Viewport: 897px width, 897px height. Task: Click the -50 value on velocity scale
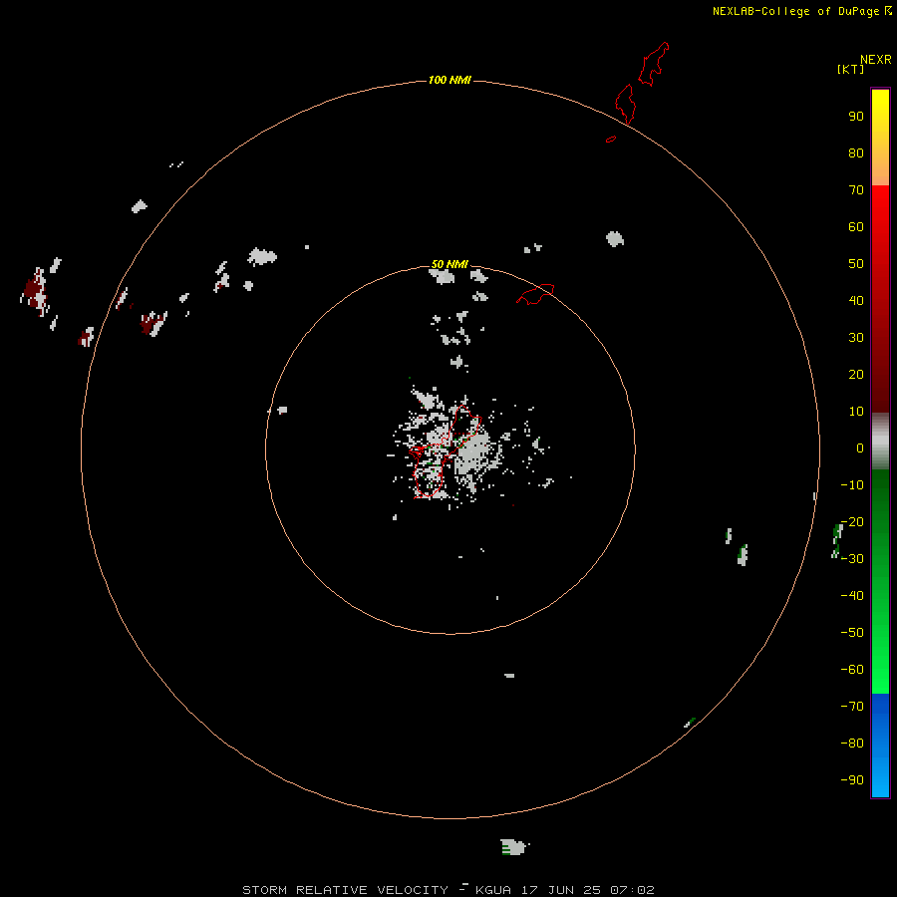click(852, 633)
